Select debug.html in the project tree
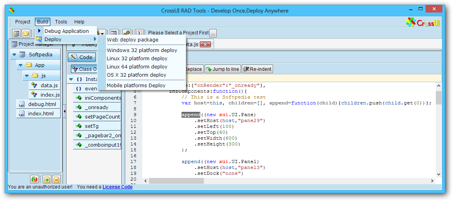The width and height of the screenshot is (453, 201). (38, 104)
